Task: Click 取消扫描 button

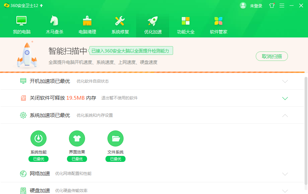Action: pyautogui.click(x=272, y=57)
